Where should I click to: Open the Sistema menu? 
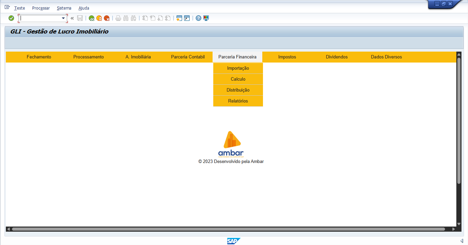(64, 8)
